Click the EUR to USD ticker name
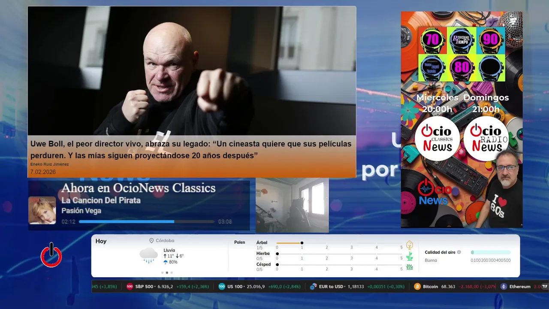 (331, 286)
